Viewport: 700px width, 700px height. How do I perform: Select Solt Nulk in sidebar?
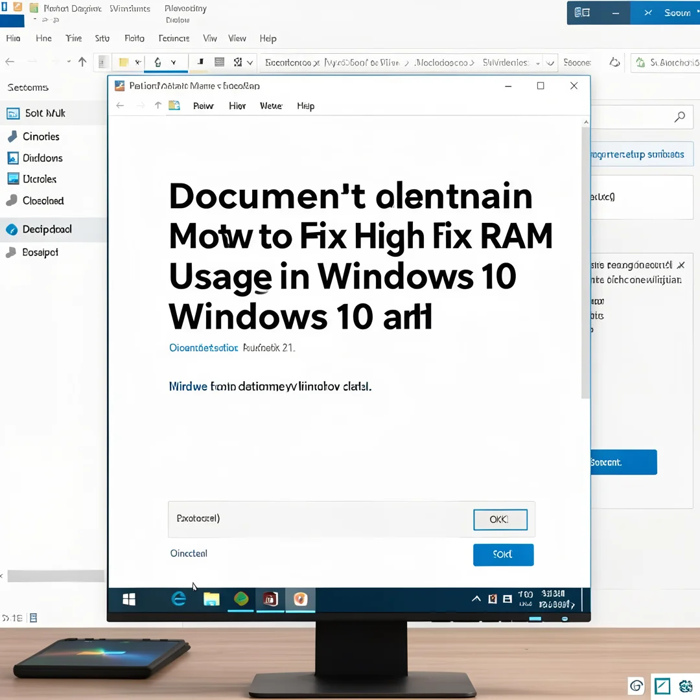(x=53, y=113)
